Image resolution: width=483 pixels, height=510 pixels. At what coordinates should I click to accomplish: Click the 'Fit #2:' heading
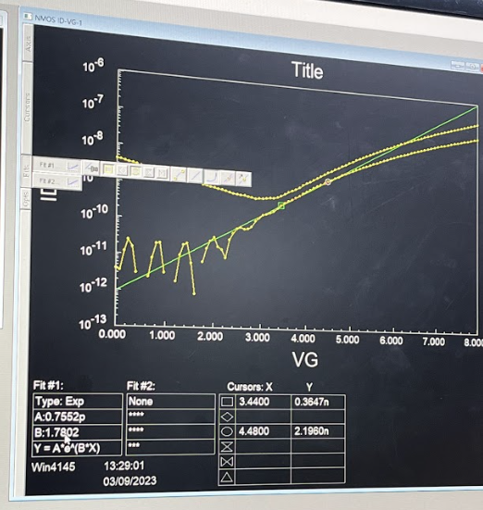pos(141,386)
